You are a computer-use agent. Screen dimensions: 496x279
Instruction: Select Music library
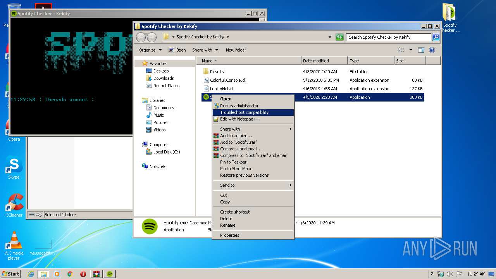(158, 115)
